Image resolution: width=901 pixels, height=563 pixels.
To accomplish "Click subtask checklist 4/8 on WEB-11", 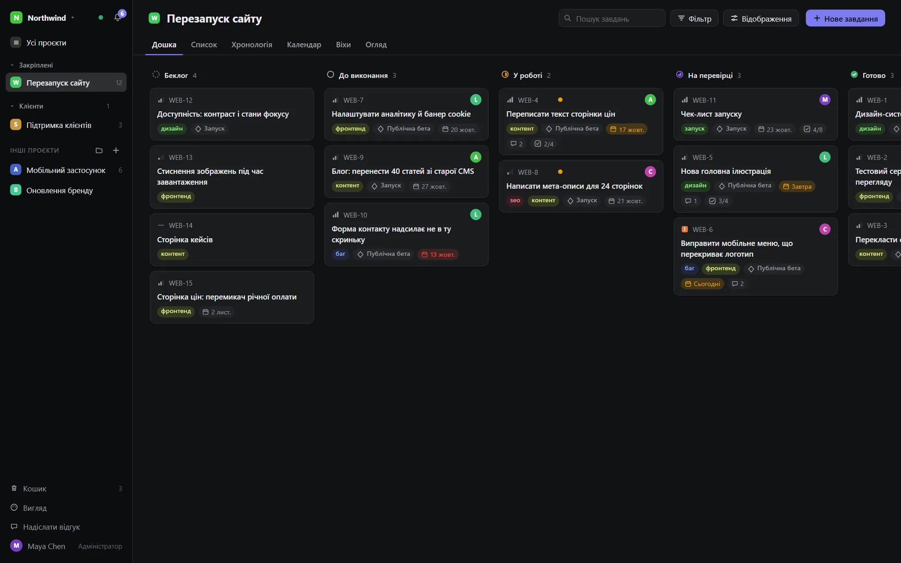I will click(x=813, y=129).
